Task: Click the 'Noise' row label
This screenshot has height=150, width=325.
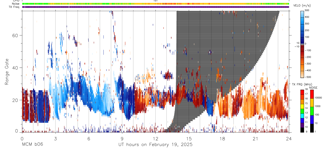Action: (x=16, y=4)
